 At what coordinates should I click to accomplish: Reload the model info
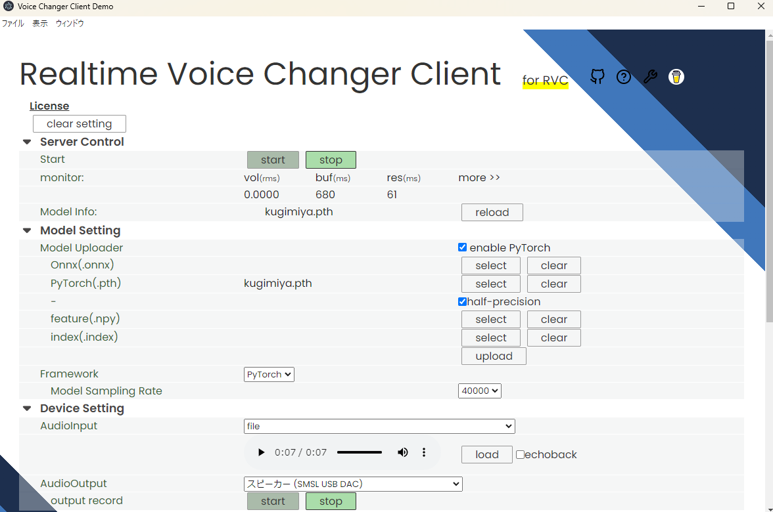click(x=492, y=212)
